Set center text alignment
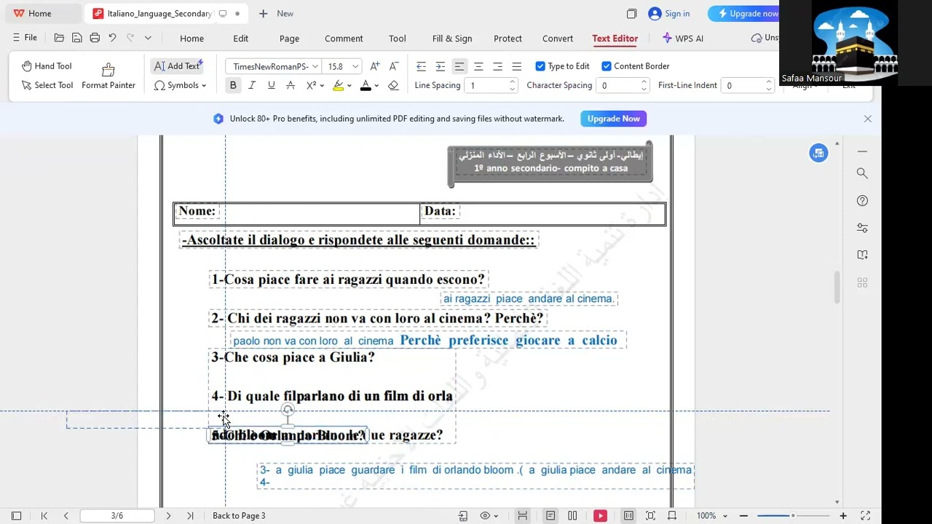932x524 pixels. (478, 66)
